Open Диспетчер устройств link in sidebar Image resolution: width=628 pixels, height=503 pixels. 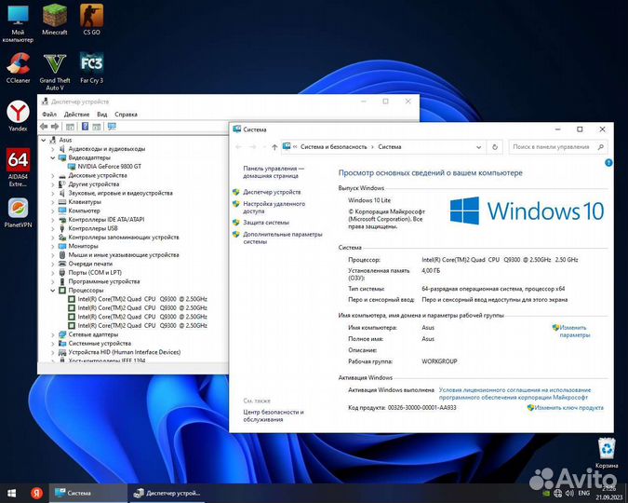pyautogui.click(x=272, y=192)
